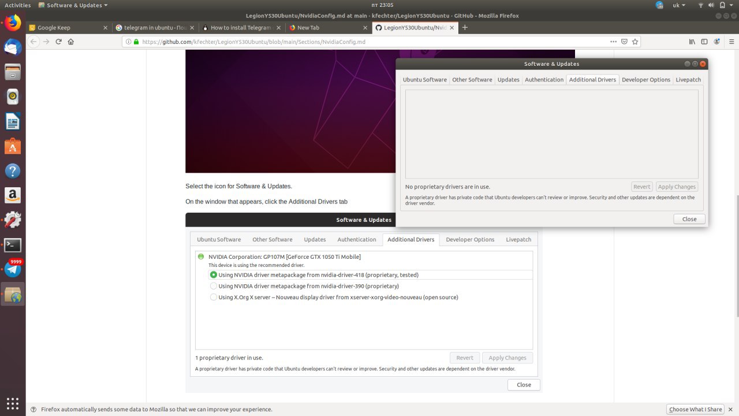
Task: Go to Firefox home page
Action: click(71, 42)
